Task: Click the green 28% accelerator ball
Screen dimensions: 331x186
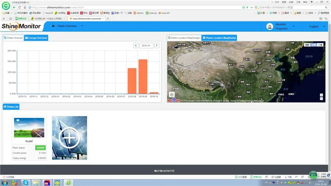Action: pyautogui.click(x=313, y=175)
